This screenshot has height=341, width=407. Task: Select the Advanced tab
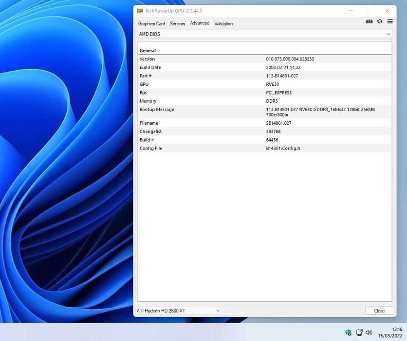pyautogui.click(x=200, y=23)
